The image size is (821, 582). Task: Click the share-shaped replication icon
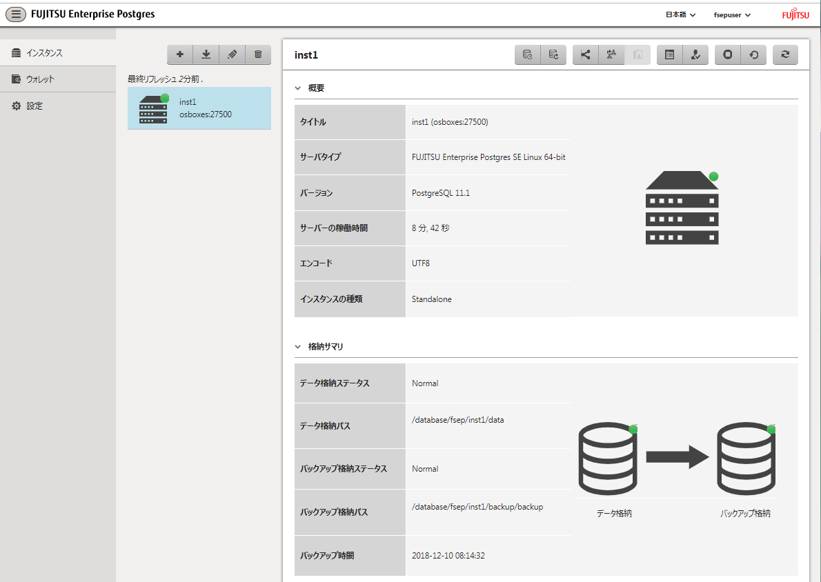(x=585, y=54)
